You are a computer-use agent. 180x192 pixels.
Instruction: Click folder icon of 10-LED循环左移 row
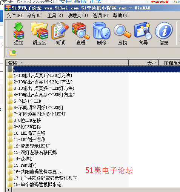pos(10,133)
